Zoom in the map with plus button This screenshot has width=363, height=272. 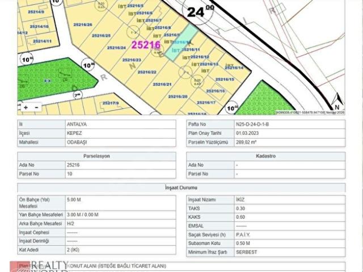26,107
